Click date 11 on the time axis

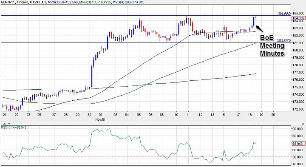click(188, 115)
